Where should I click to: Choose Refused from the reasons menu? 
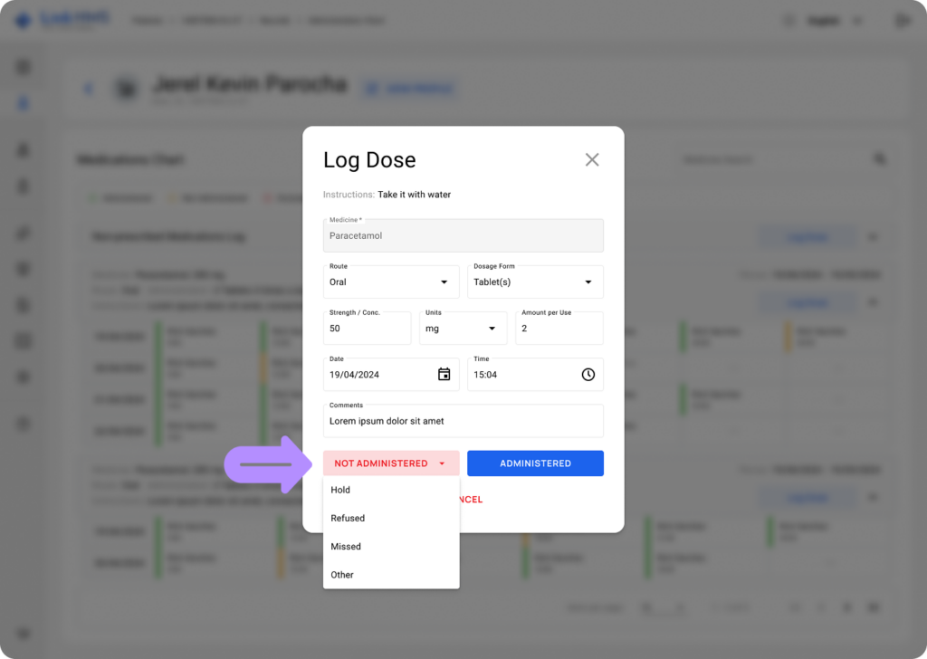click(348, 519)
